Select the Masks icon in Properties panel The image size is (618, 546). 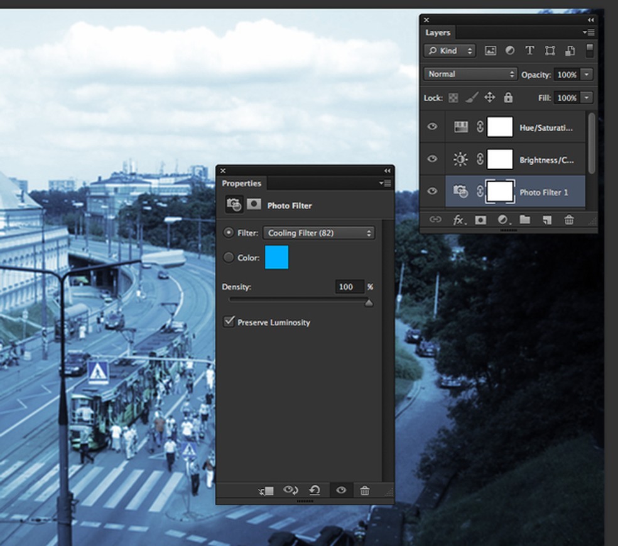tap(254, 204)
